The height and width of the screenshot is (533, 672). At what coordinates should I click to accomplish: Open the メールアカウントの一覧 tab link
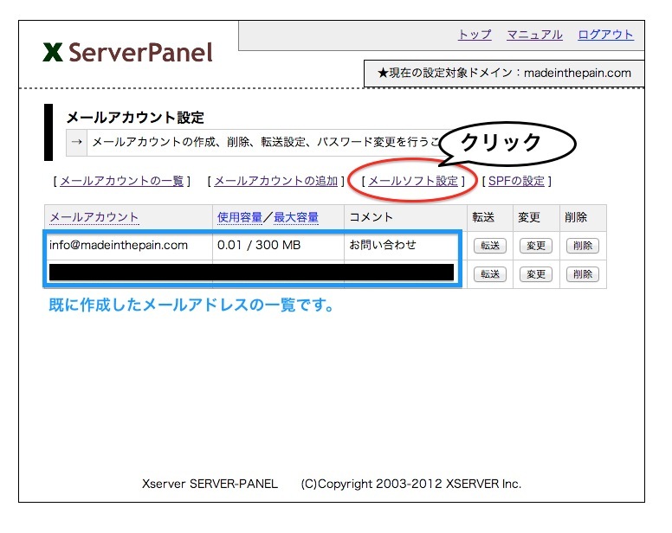pyautogui.click(x=121, y=181)
